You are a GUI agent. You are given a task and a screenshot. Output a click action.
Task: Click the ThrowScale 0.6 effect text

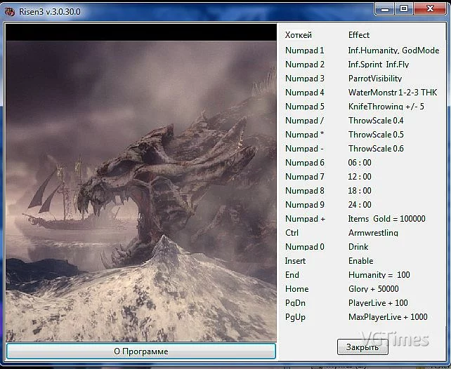tap(376, 149)
